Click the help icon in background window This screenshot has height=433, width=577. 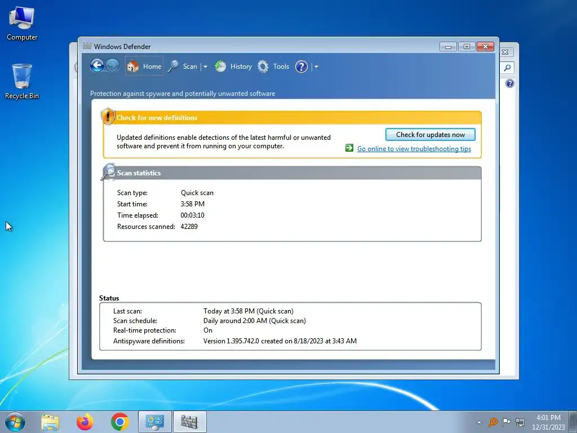click(x=509, y=83)
